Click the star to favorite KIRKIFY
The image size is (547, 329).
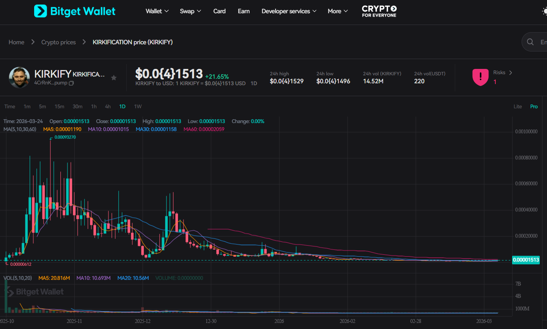[x=114, y=78]
